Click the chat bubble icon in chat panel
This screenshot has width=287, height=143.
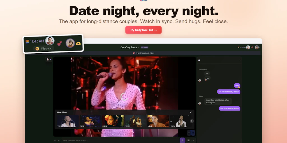pos(199,60)
